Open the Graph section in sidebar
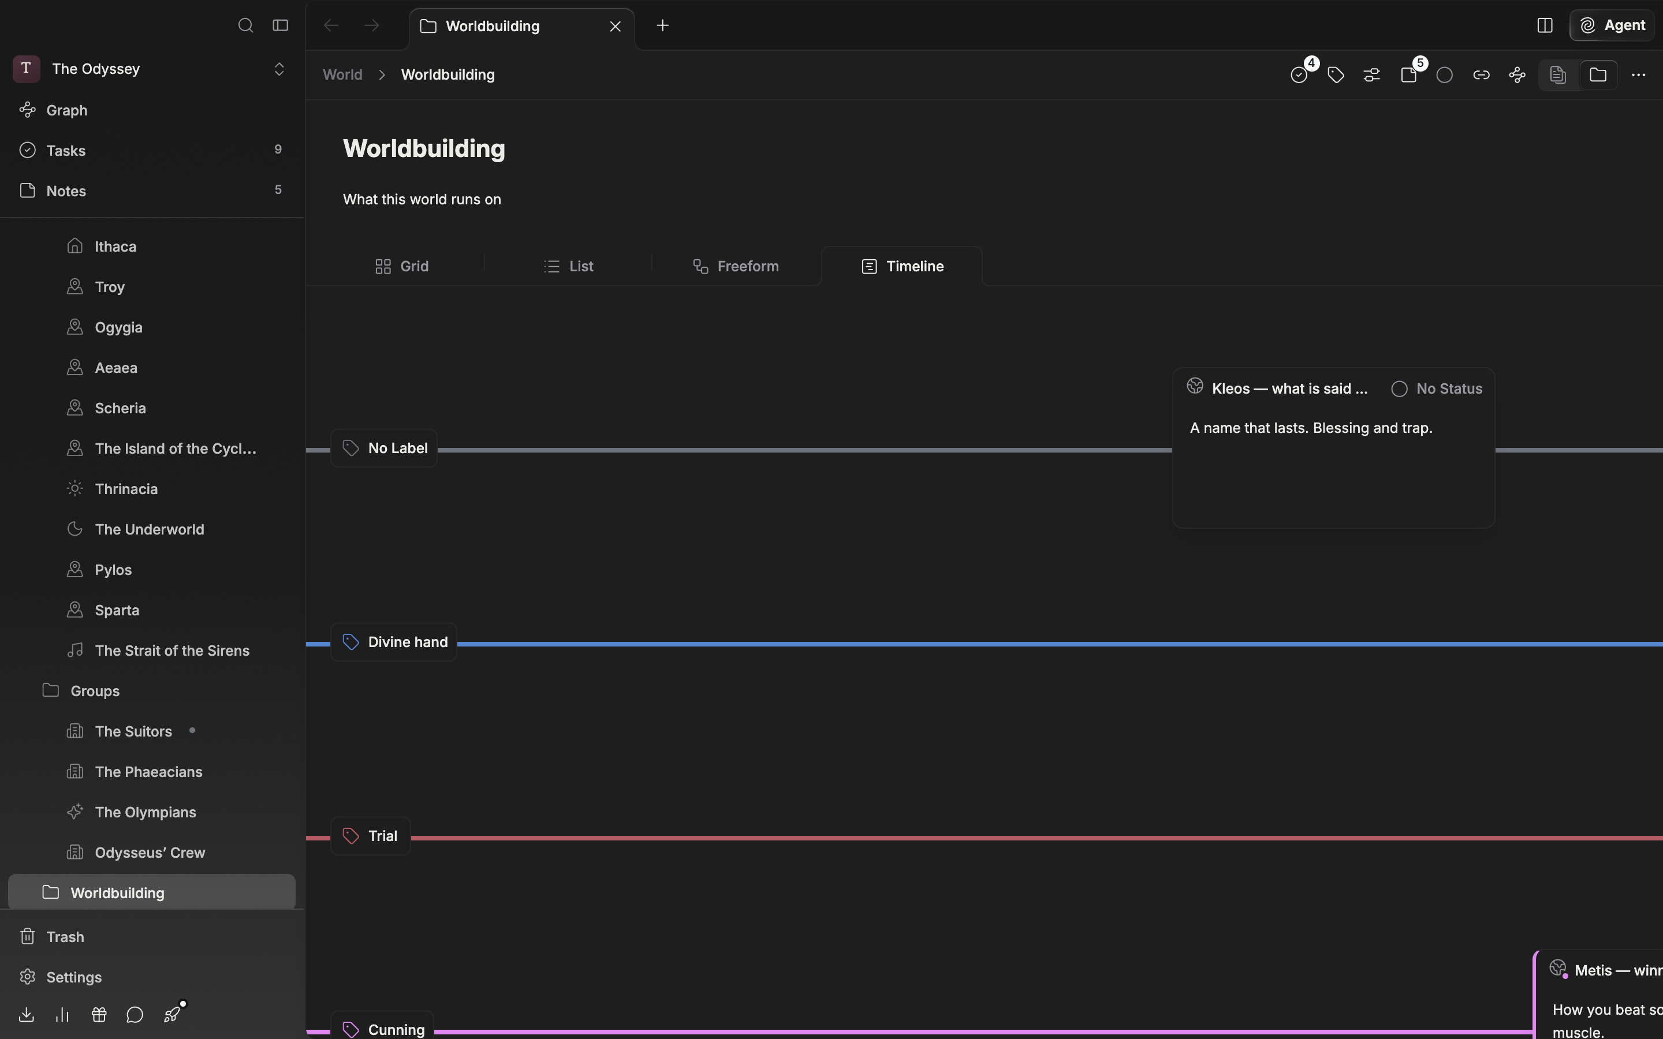Viewport: 1663px width, 1039px height. (152, 110)
